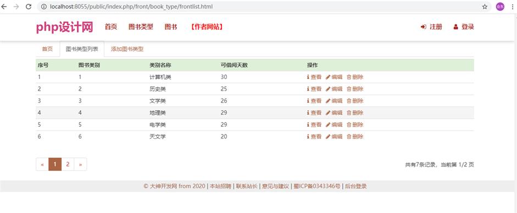Switch to the 添加图书类型 tab
Image resolution: width=517 pixels, height=213 pixels.
(127, 49)
